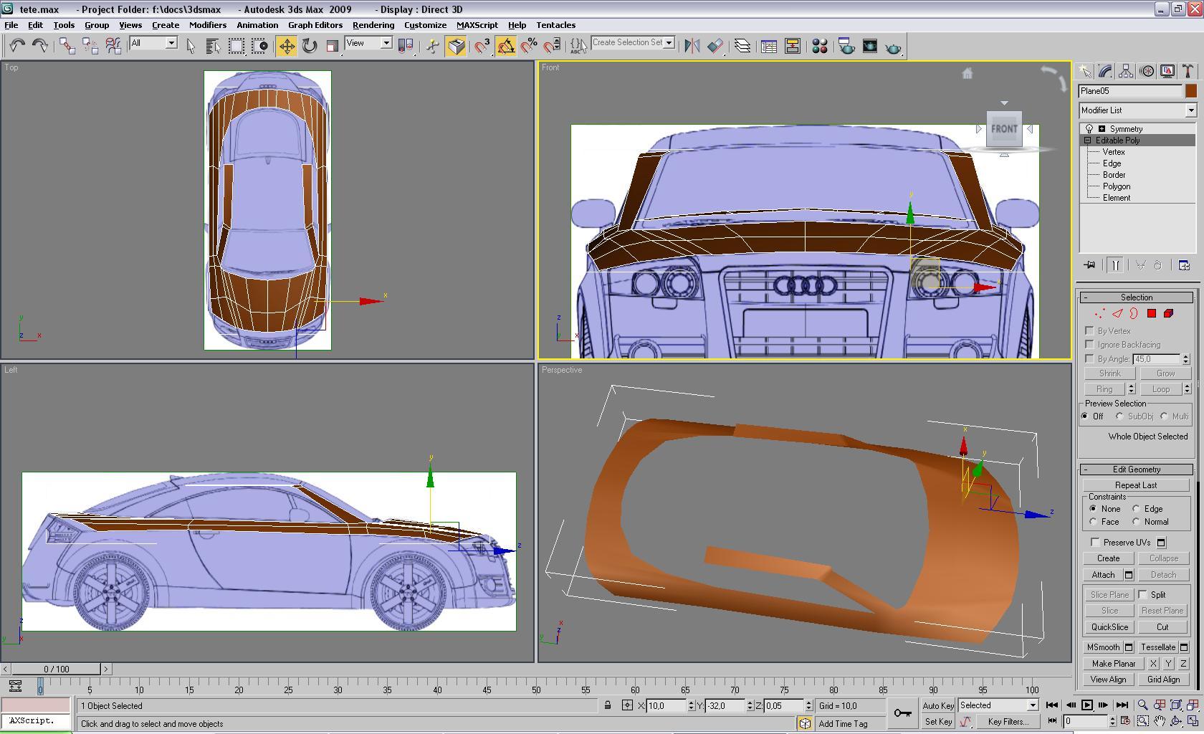1204x734 pixels.
Task: Toggle the 3D Snaps button
Action: click(x=482, y=46)
